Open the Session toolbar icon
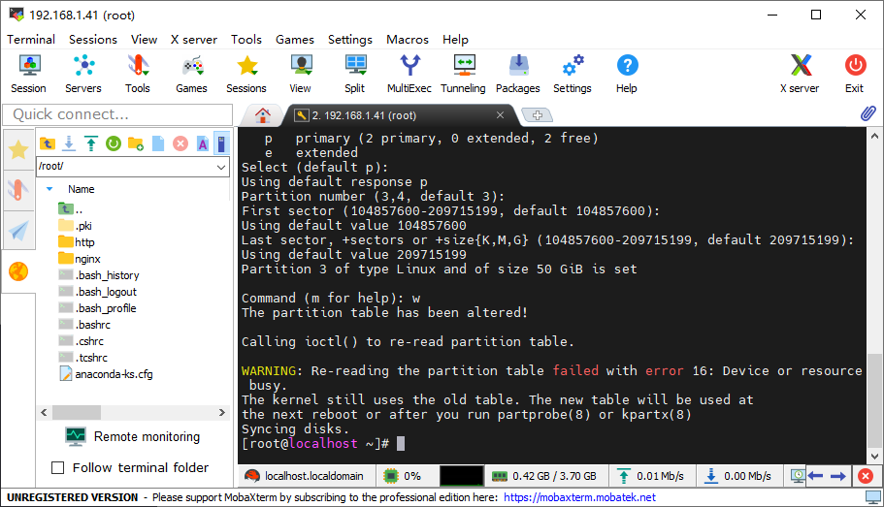The height and width of the screenshot is (507, 884). [28, 74]
